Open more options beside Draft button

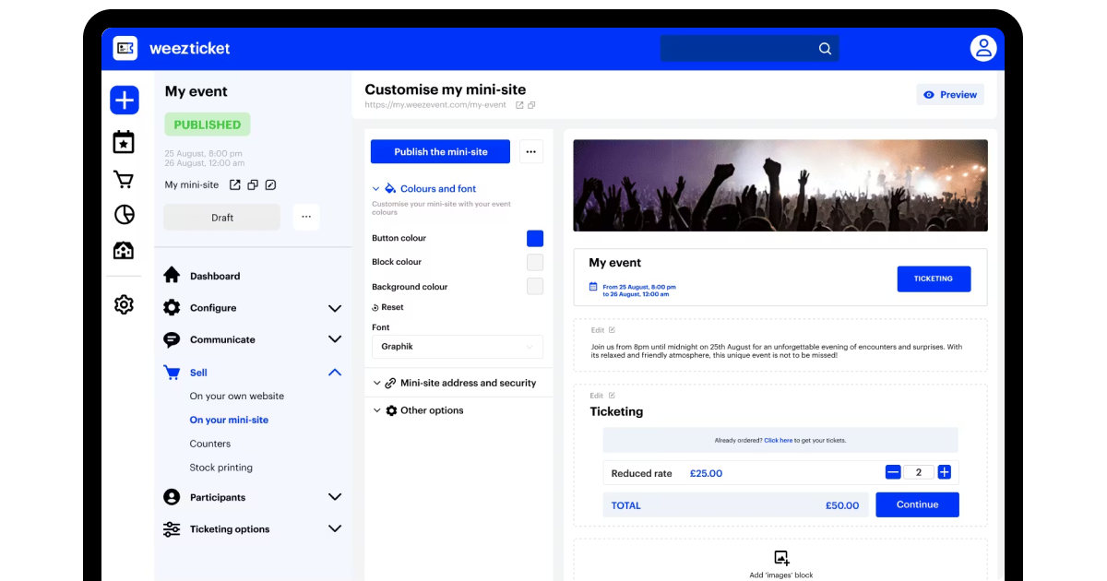pyautogui.click(x=306, y=218)
